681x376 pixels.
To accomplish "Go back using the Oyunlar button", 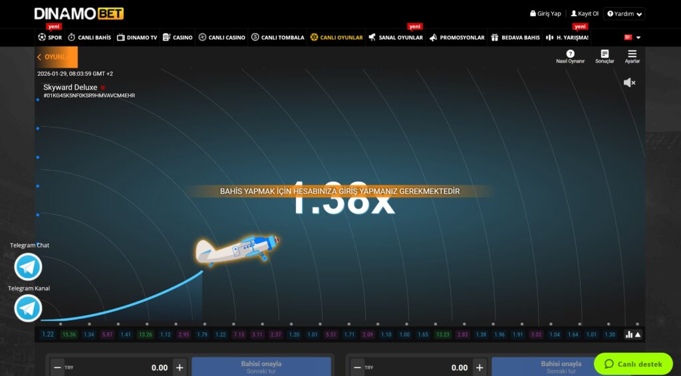I will [x=57, y=57].
